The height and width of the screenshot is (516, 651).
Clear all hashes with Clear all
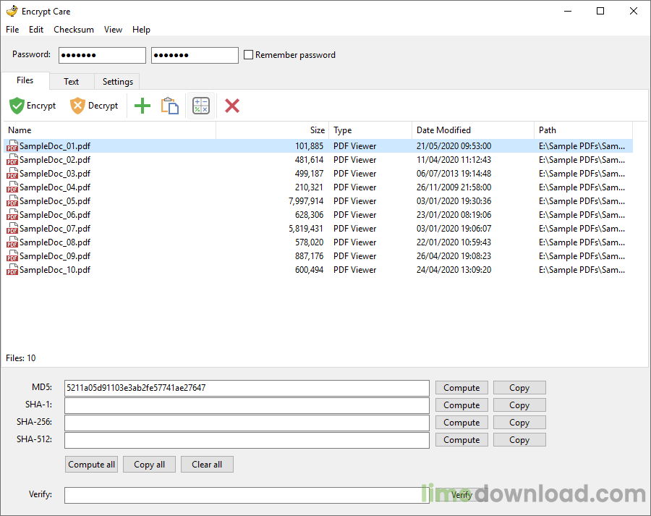click(x=207, y=464)
